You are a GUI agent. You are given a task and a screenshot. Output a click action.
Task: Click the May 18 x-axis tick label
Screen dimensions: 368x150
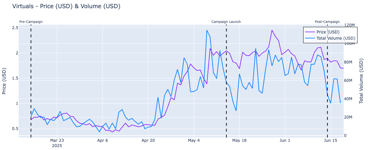click(239, 141)
